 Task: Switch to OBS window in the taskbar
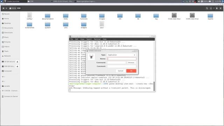[x=62, y=1]
